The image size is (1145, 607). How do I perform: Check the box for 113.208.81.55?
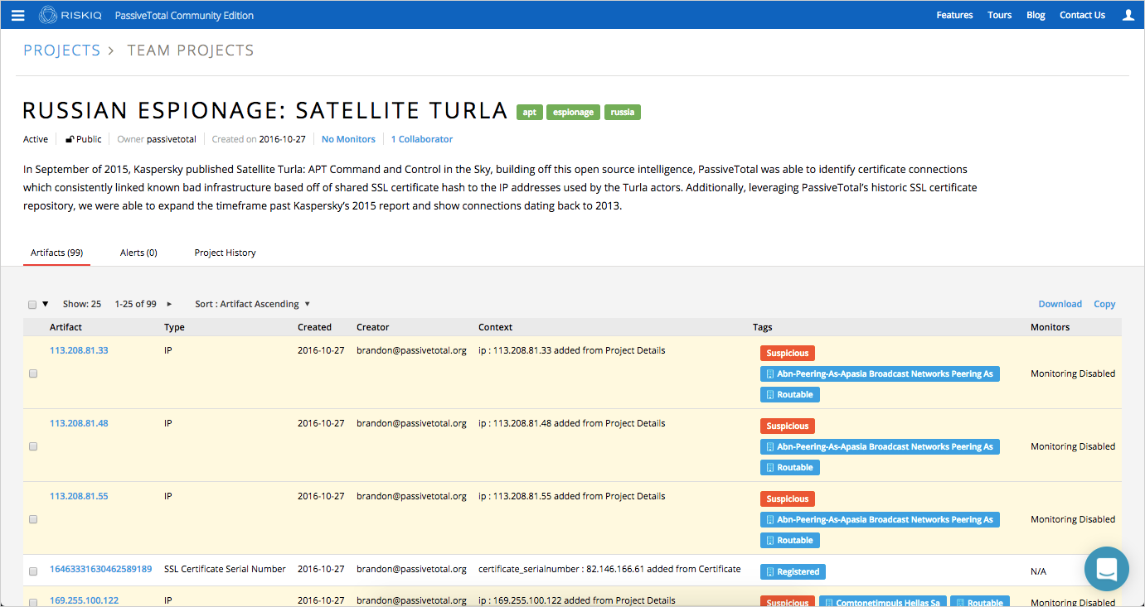33,519
